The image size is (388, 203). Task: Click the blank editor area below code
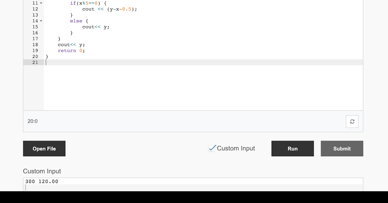(x=194, y=87)
